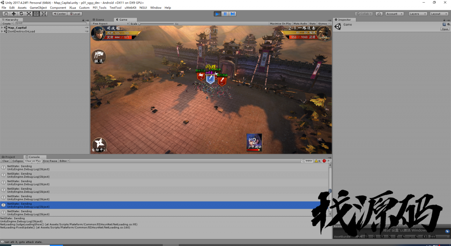Pause the running game

tap(225, 14)
